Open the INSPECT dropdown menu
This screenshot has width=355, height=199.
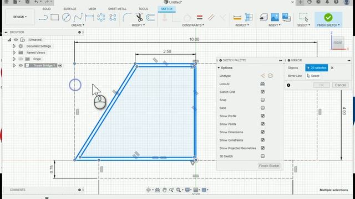tap(242, 25)
